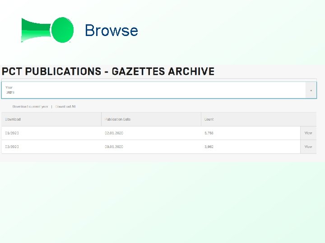This screenshot has height=243, width=325.
Task: Click the Download All link
Action: click(65, 107)
